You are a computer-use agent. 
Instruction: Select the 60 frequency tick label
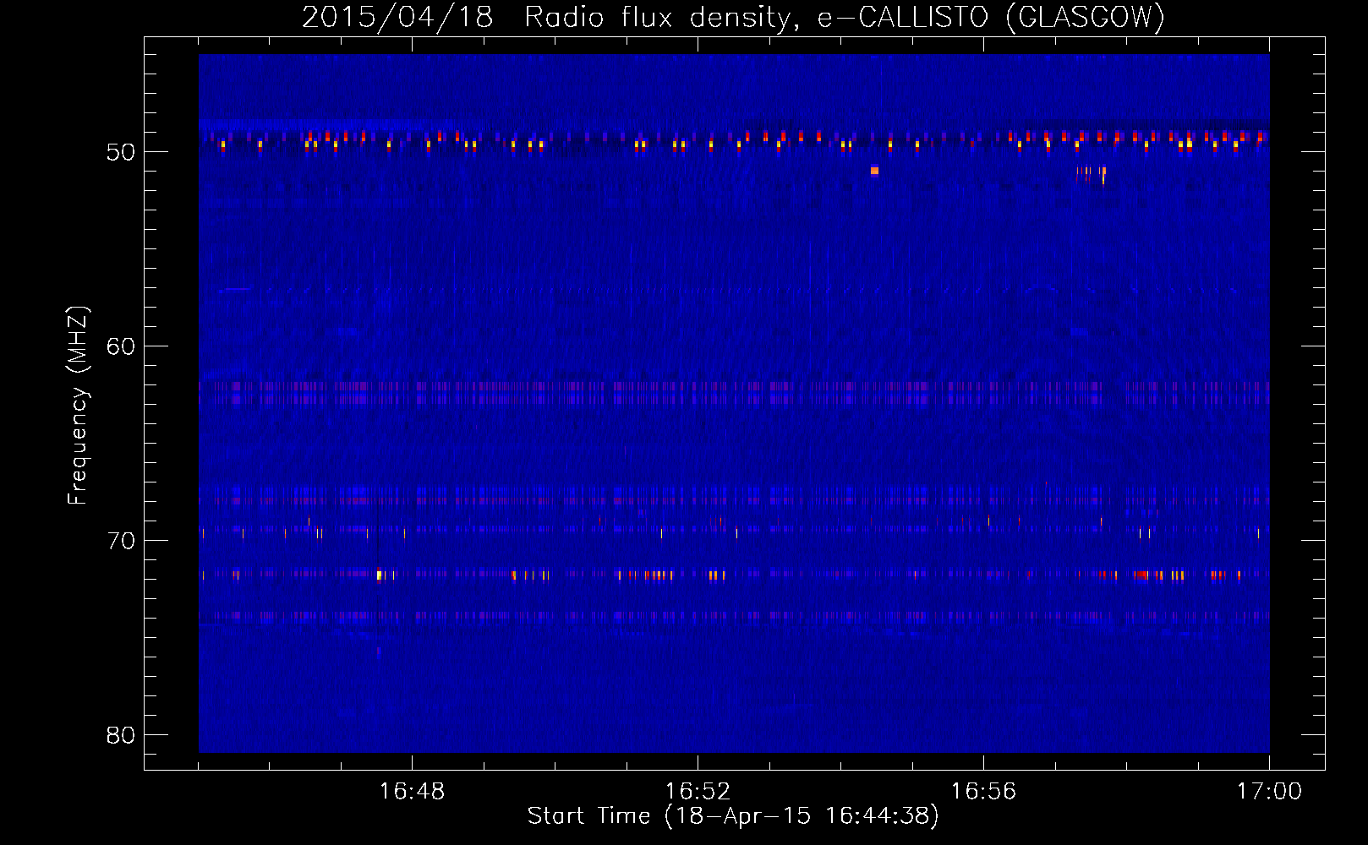click(x=121, y=346)
